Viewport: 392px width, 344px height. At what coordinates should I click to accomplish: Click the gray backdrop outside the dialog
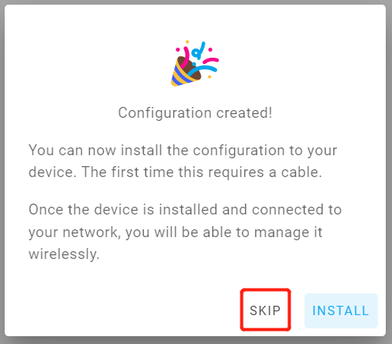click(x=2, y=172)
